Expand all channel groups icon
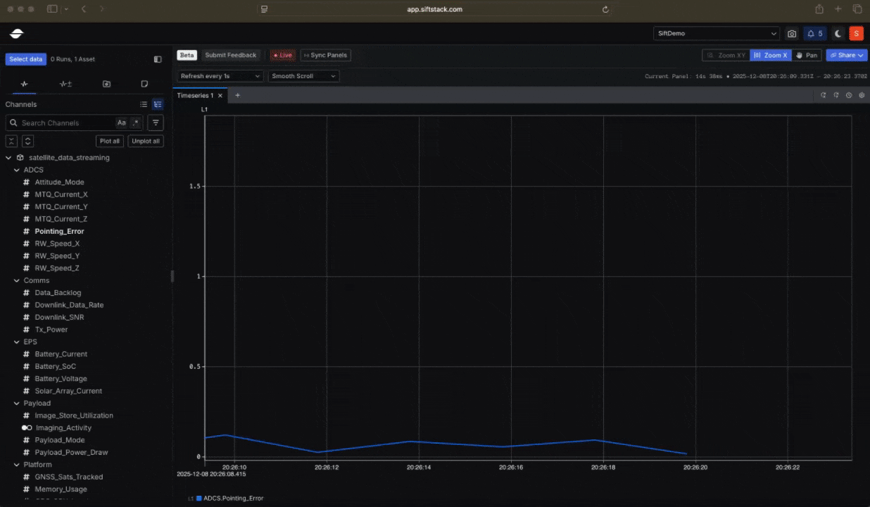This screenshot has width=870, height=507. (27, 141)
